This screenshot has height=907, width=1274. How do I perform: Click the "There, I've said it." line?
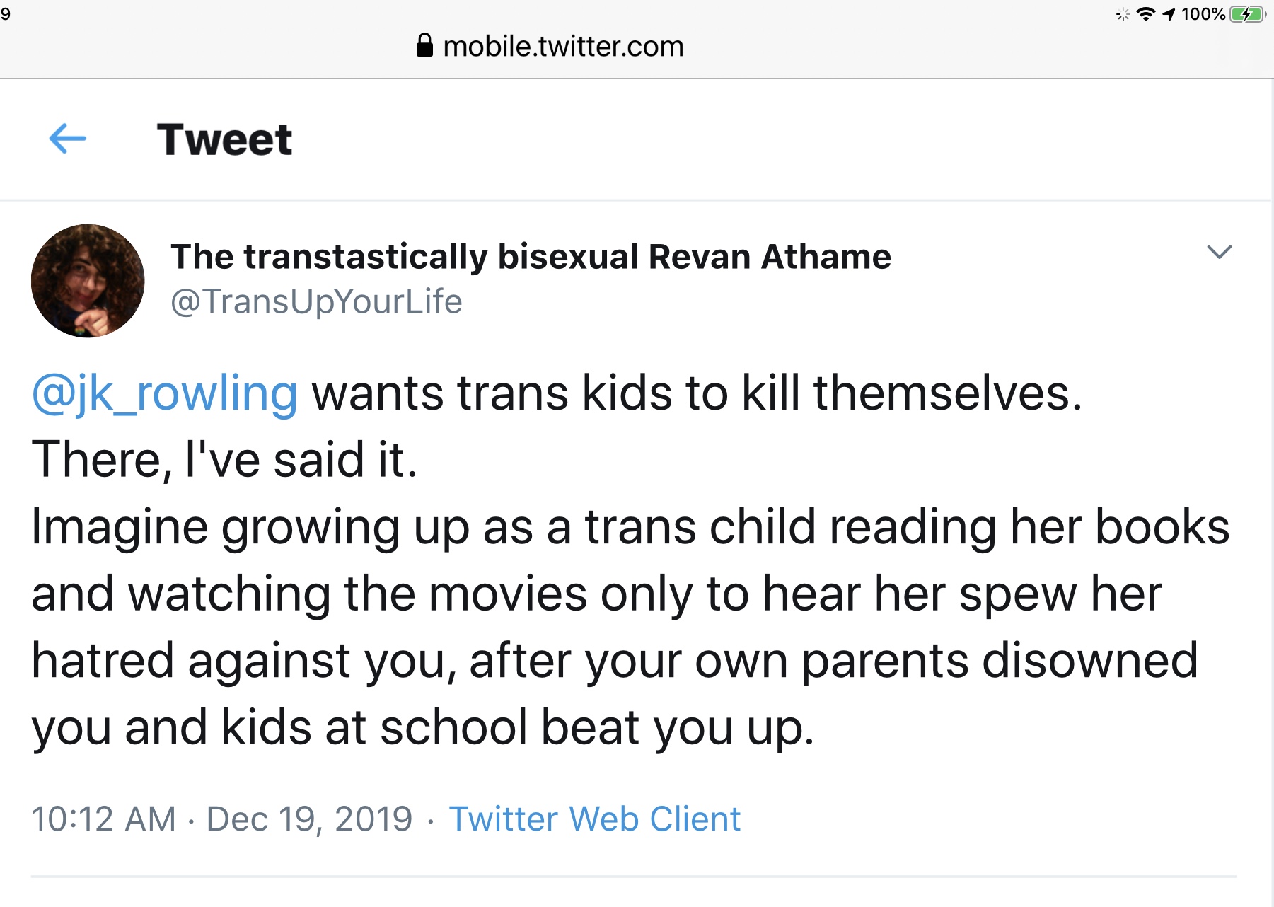click(x=225, y=460)
